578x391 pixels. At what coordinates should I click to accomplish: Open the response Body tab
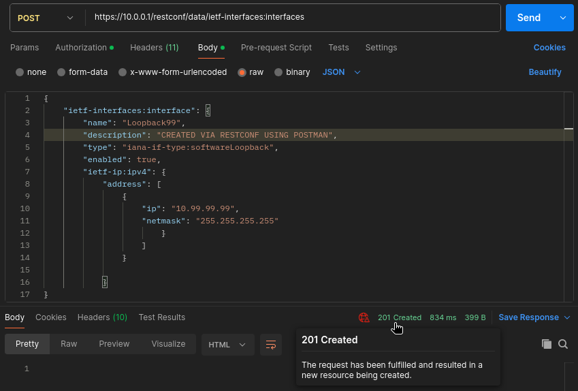coord(14,317)
